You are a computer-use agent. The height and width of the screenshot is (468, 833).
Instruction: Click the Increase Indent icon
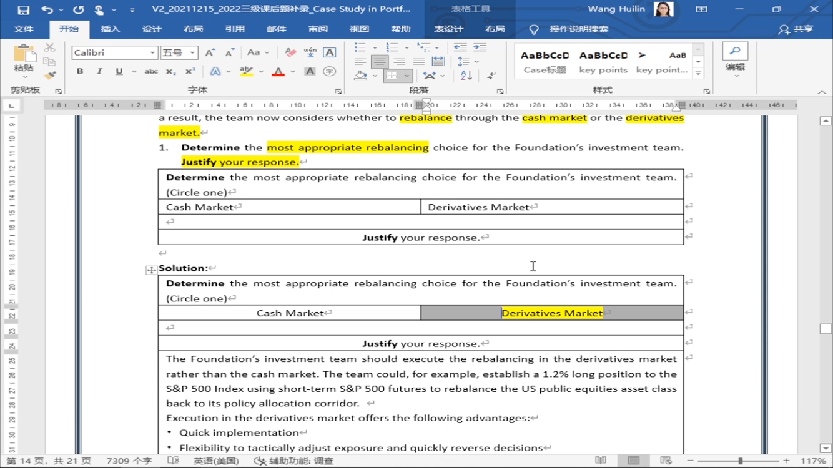click(x=480, y=47)
